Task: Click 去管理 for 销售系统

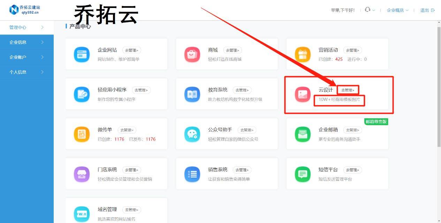Action: point(242,170)
